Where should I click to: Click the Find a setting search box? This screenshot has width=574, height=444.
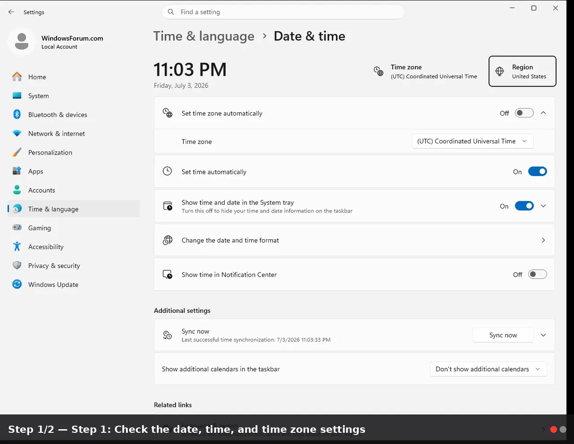(283, 12)
